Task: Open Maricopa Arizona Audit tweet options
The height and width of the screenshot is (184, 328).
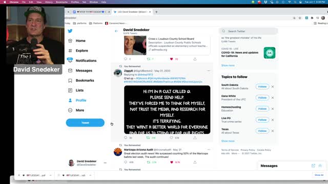Action: coord(209,150)
